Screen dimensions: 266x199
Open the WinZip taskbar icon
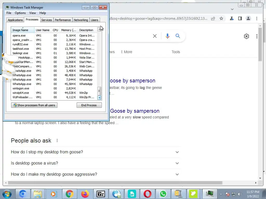(178, 194)
